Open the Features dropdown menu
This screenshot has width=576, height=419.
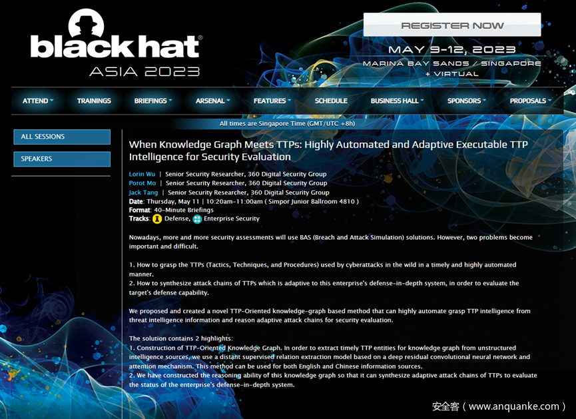(x=272, y=101)
